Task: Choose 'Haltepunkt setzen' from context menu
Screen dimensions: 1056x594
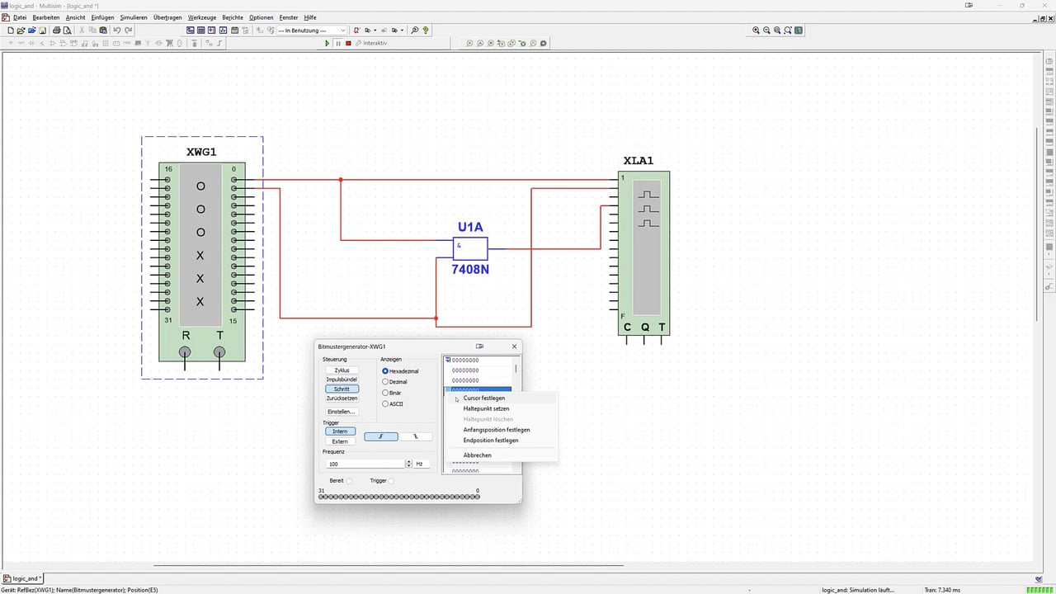Action: click(486, 408)
